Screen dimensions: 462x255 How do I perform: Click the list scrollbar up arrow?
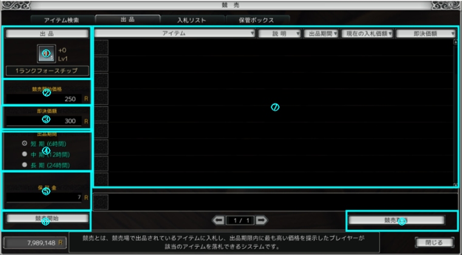click(x=455, y=42)
